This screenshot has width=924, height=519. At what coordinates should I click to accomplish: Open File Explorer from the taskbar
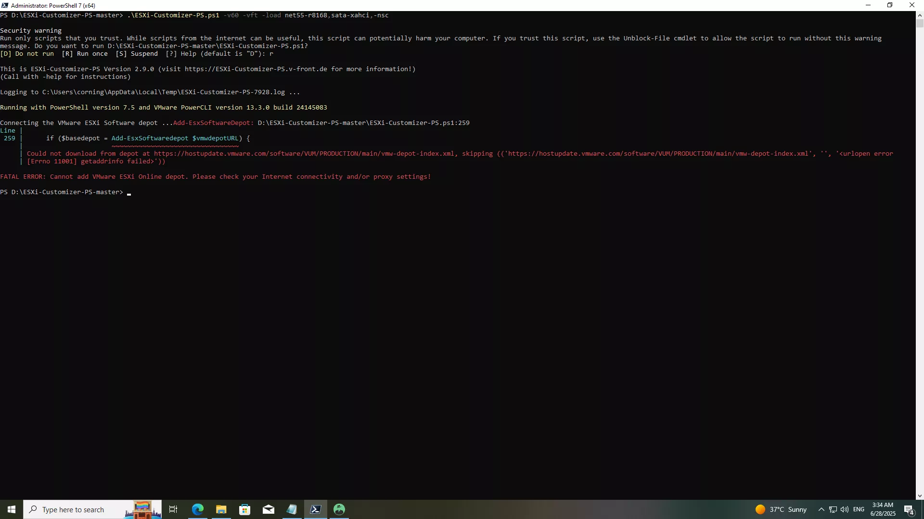pyautogui.click(x=221, y=509)
